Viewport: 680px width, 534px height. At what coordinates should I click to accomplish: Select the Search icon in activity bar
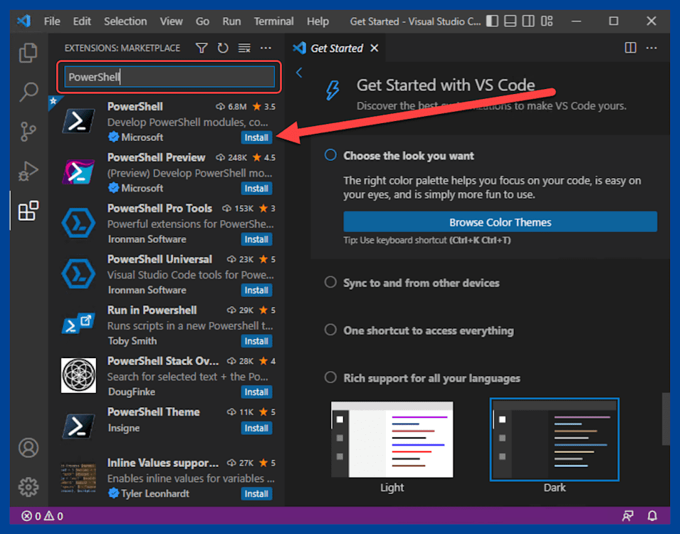click(x=28, y=93)
